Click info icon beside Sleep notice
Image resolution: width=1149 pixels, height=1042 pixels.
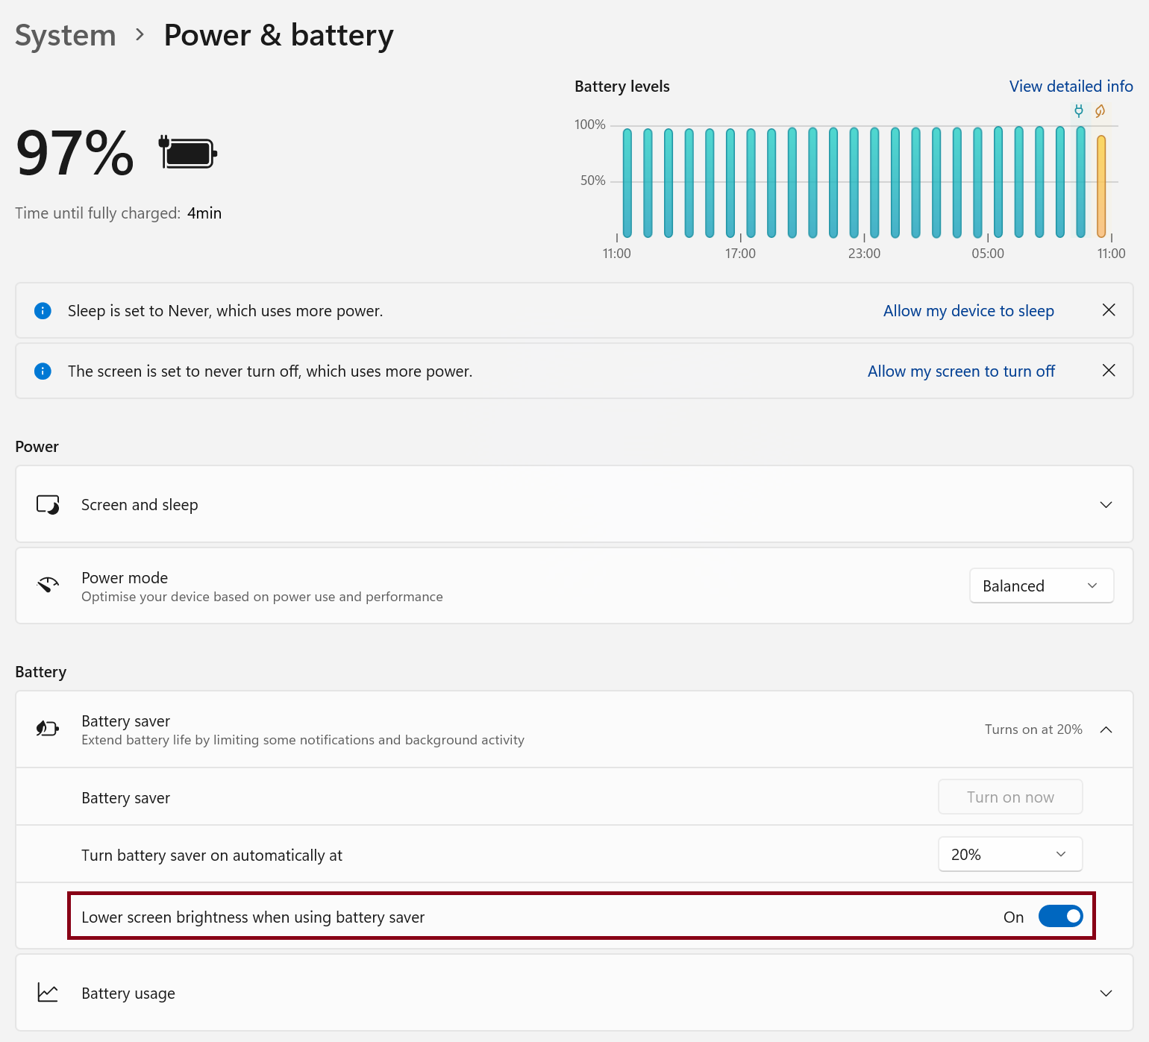point(43,310)
